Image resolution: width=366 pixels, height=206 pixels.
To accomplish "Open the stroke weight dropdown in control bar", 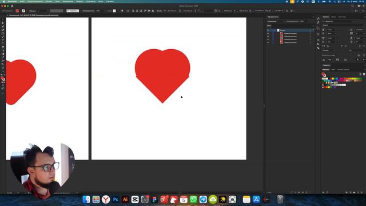I will [48, 11].
